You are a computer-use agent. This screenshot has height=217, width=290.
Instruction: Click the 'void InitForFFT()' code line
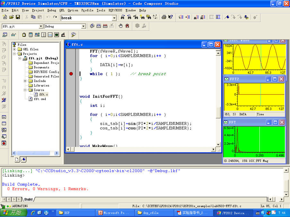click(101, 96)
